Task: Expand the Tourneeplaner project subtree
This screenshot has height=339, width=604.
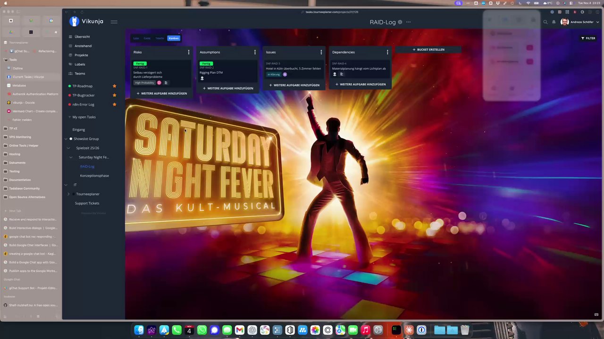Action: click(68, 194)
